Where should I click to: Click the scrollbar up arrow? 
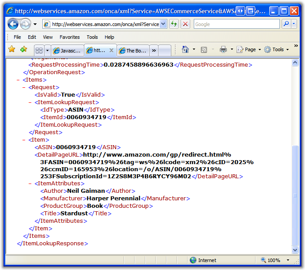coord(295,63)
